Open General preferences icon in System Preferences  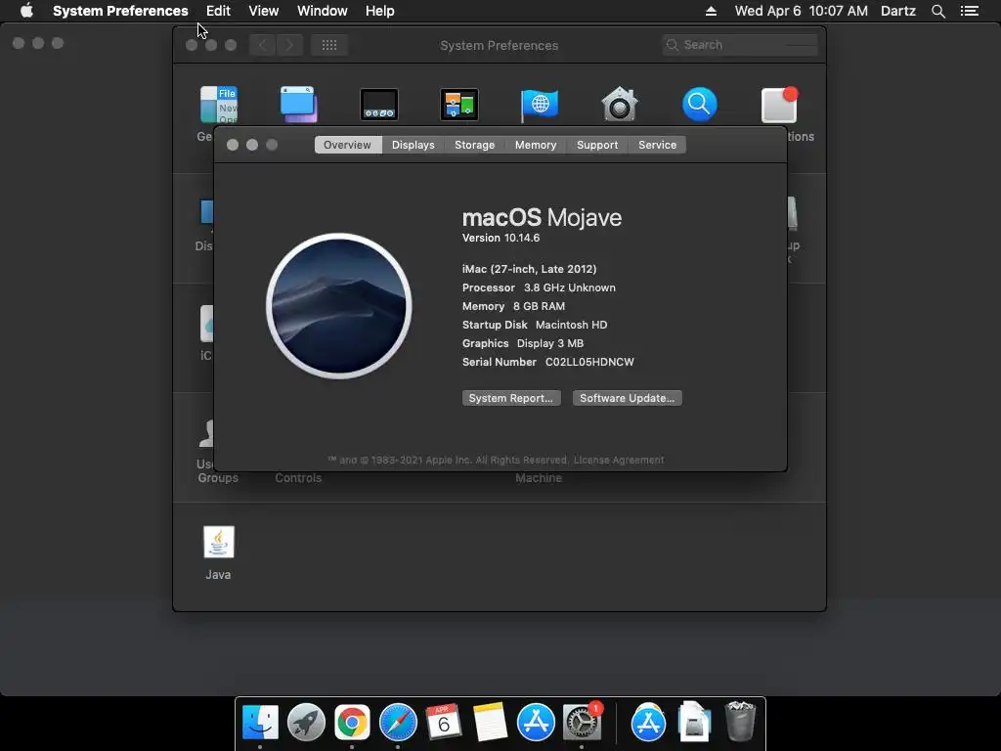(219, 104)
